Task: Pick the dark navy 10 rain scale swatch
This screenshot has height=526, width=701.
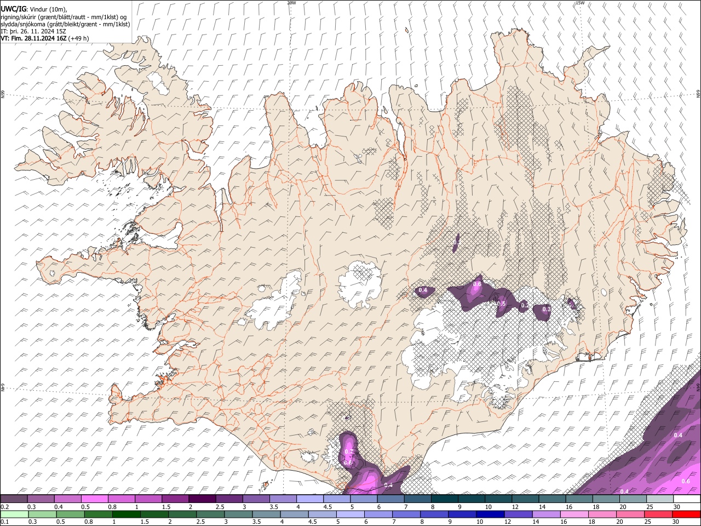Action: click(x=490, y=514)
